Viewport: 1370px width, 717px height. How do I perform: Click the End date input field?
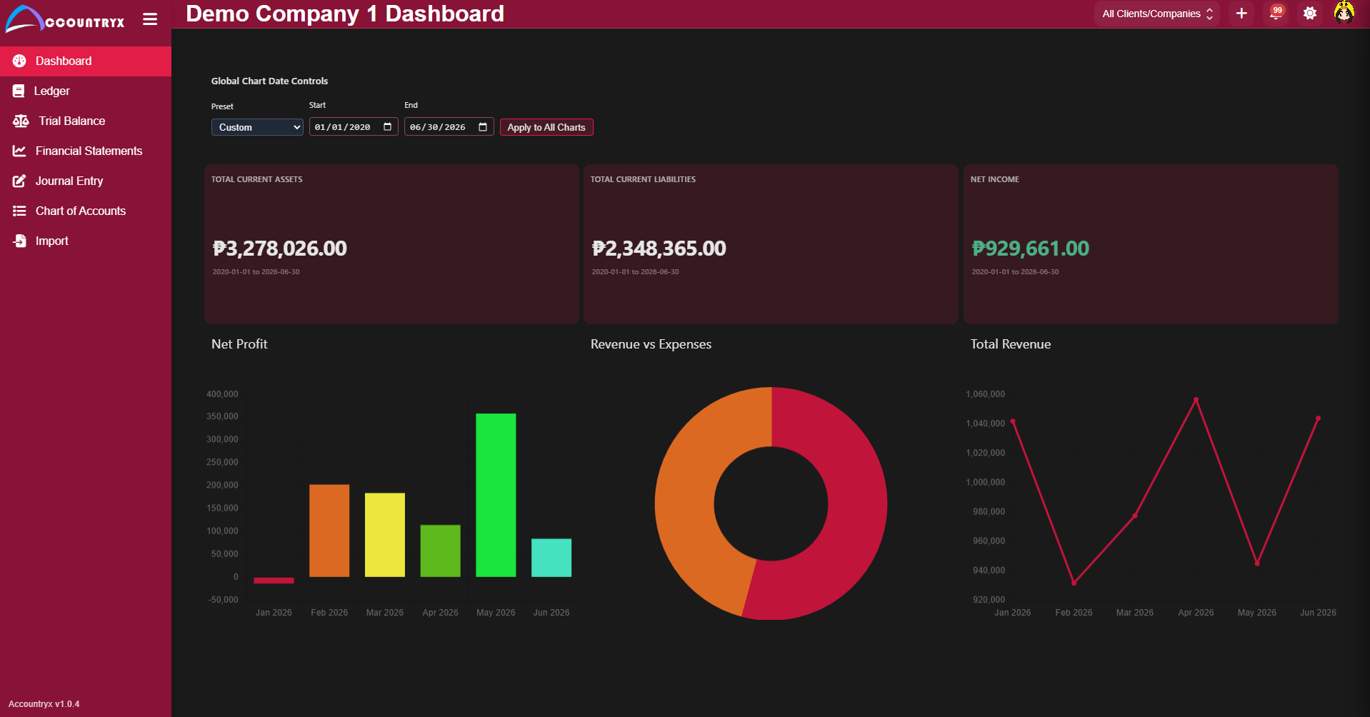click(x=449, y=127)
